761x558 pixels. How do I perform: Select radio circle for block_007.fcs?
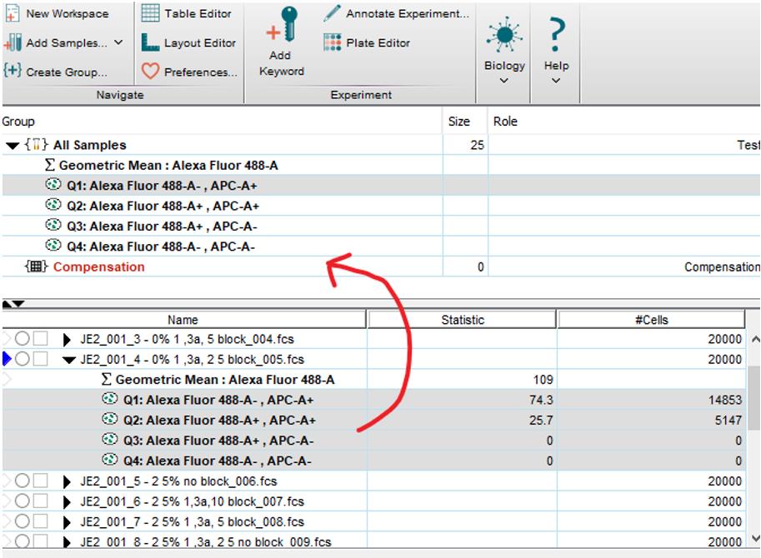click(23, 501)
